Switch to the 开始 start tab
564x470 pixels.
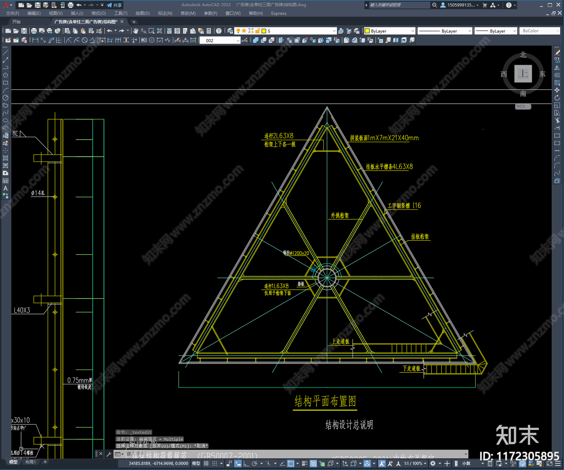pyautogui.click(x=17, y=22)
